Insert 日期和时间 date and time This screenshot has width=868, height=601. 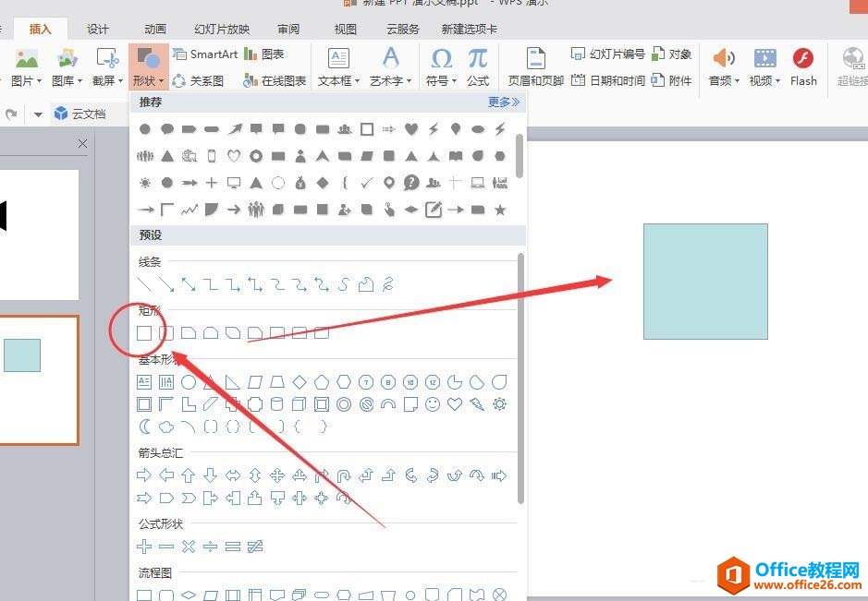tap(608, 80)
